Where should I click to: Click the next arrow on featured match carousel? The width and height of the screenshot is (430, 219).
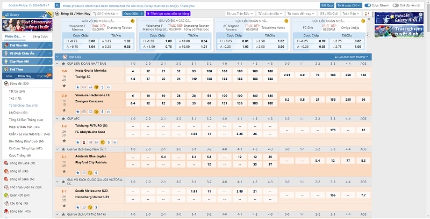tap(368, 35)
